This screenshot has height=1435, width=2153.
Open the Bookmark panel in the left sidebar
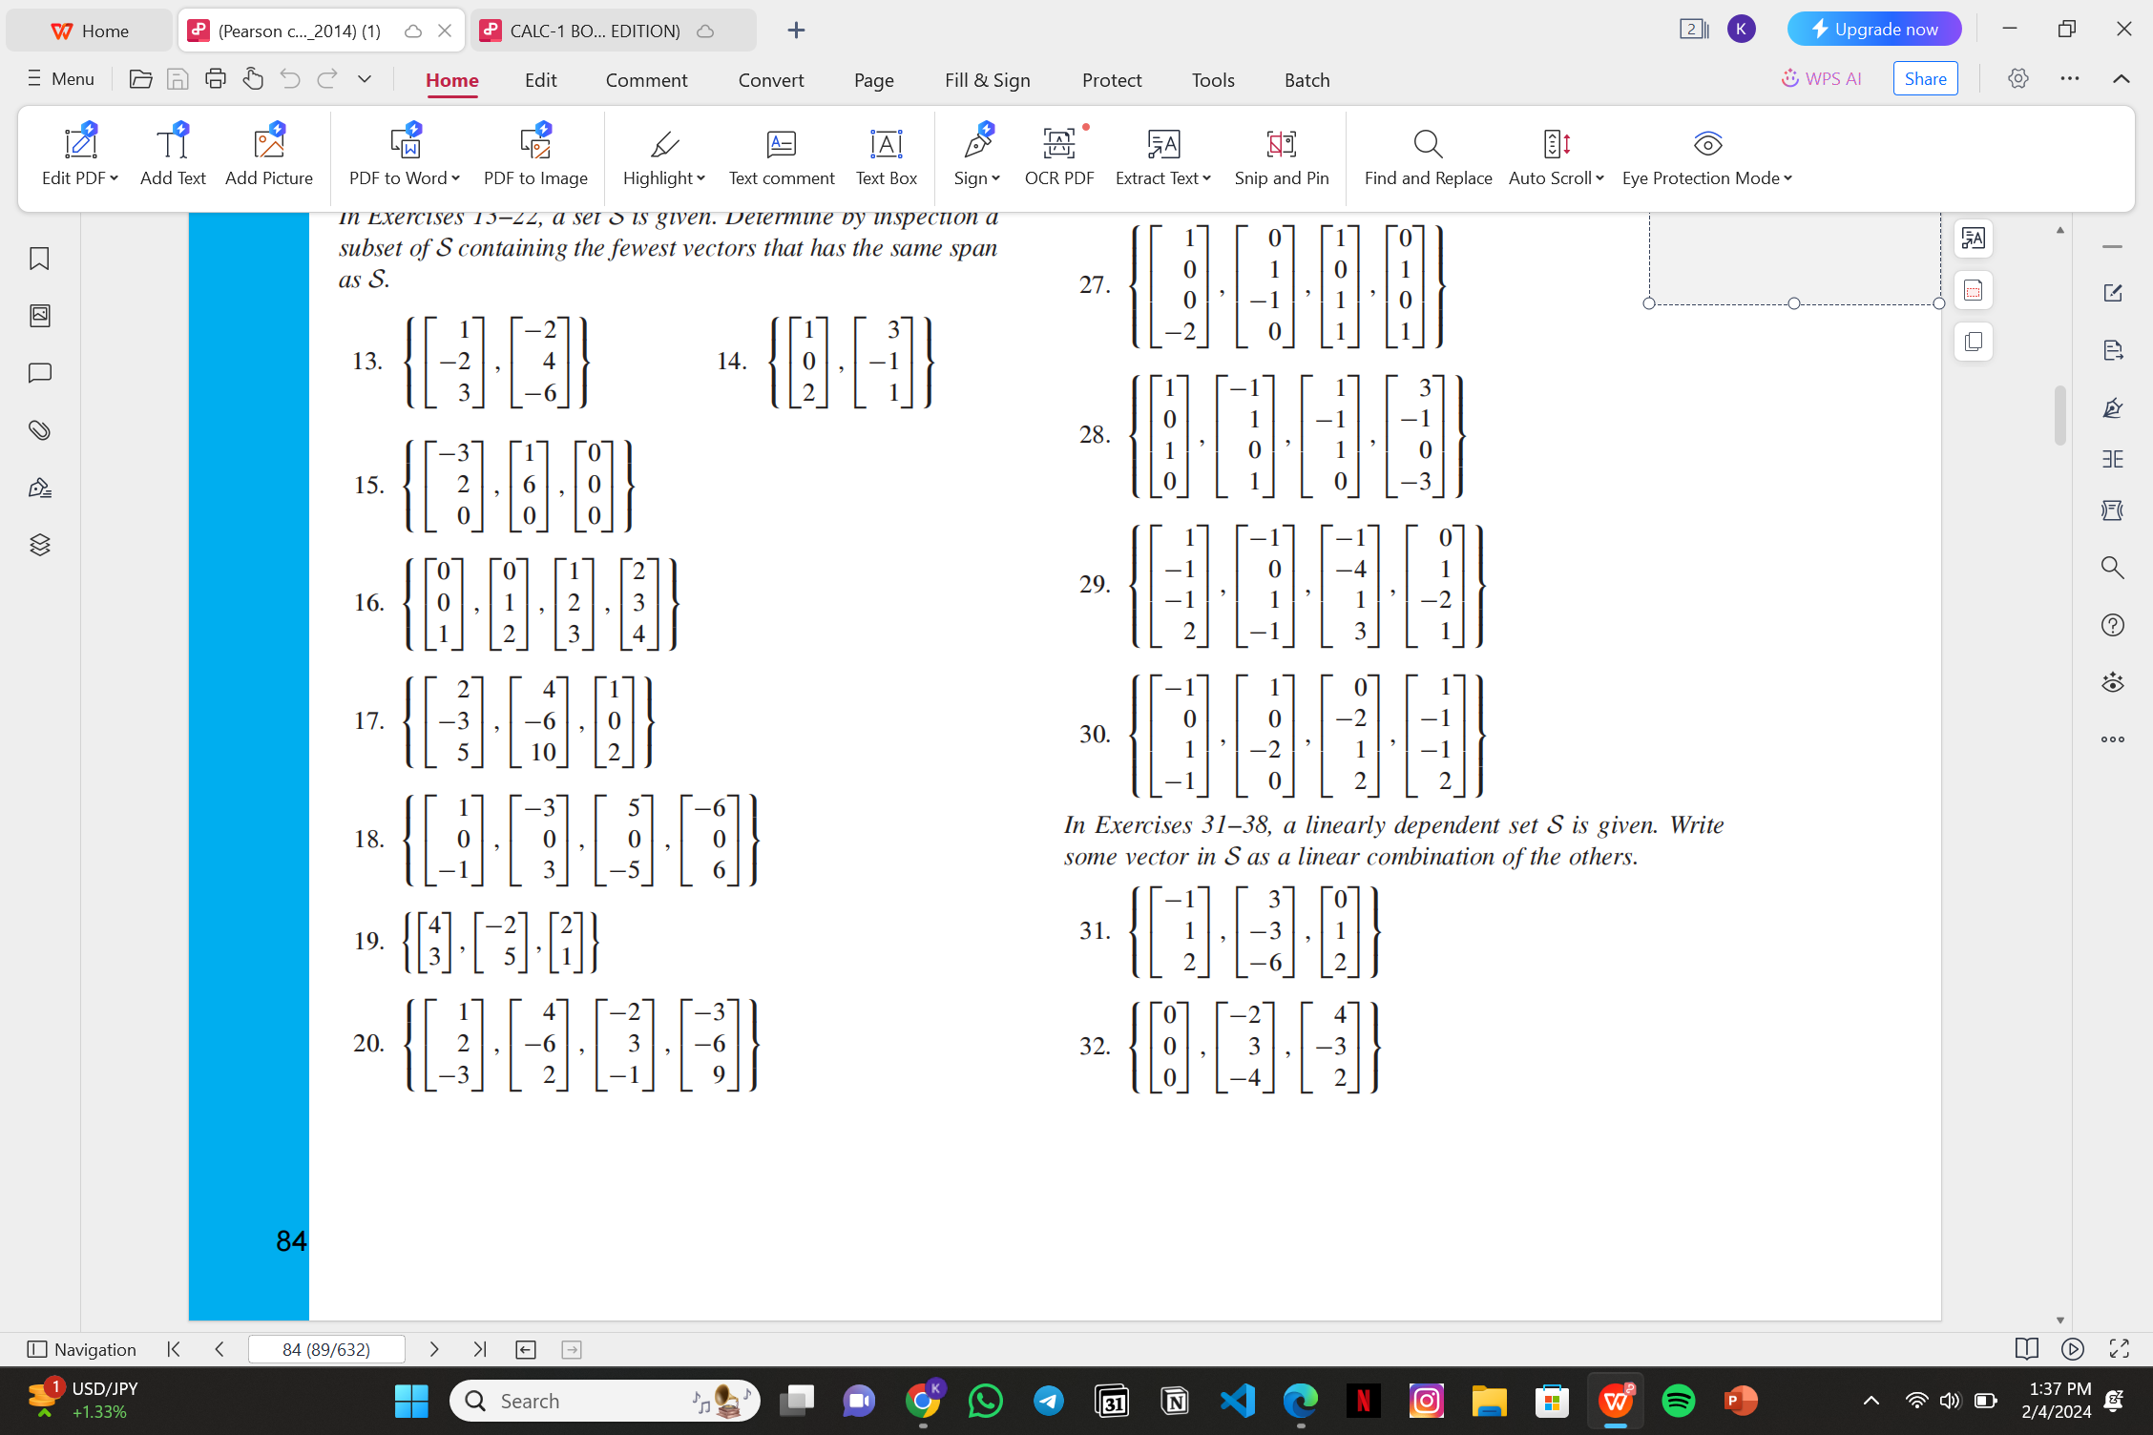pyautogui.click(x=39, y=258)
